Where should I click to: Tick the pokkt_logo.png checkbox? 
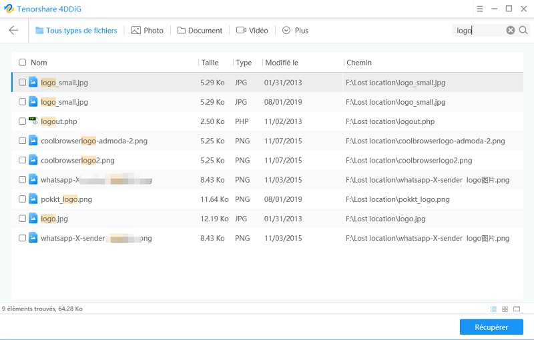[x=23, y=199]
